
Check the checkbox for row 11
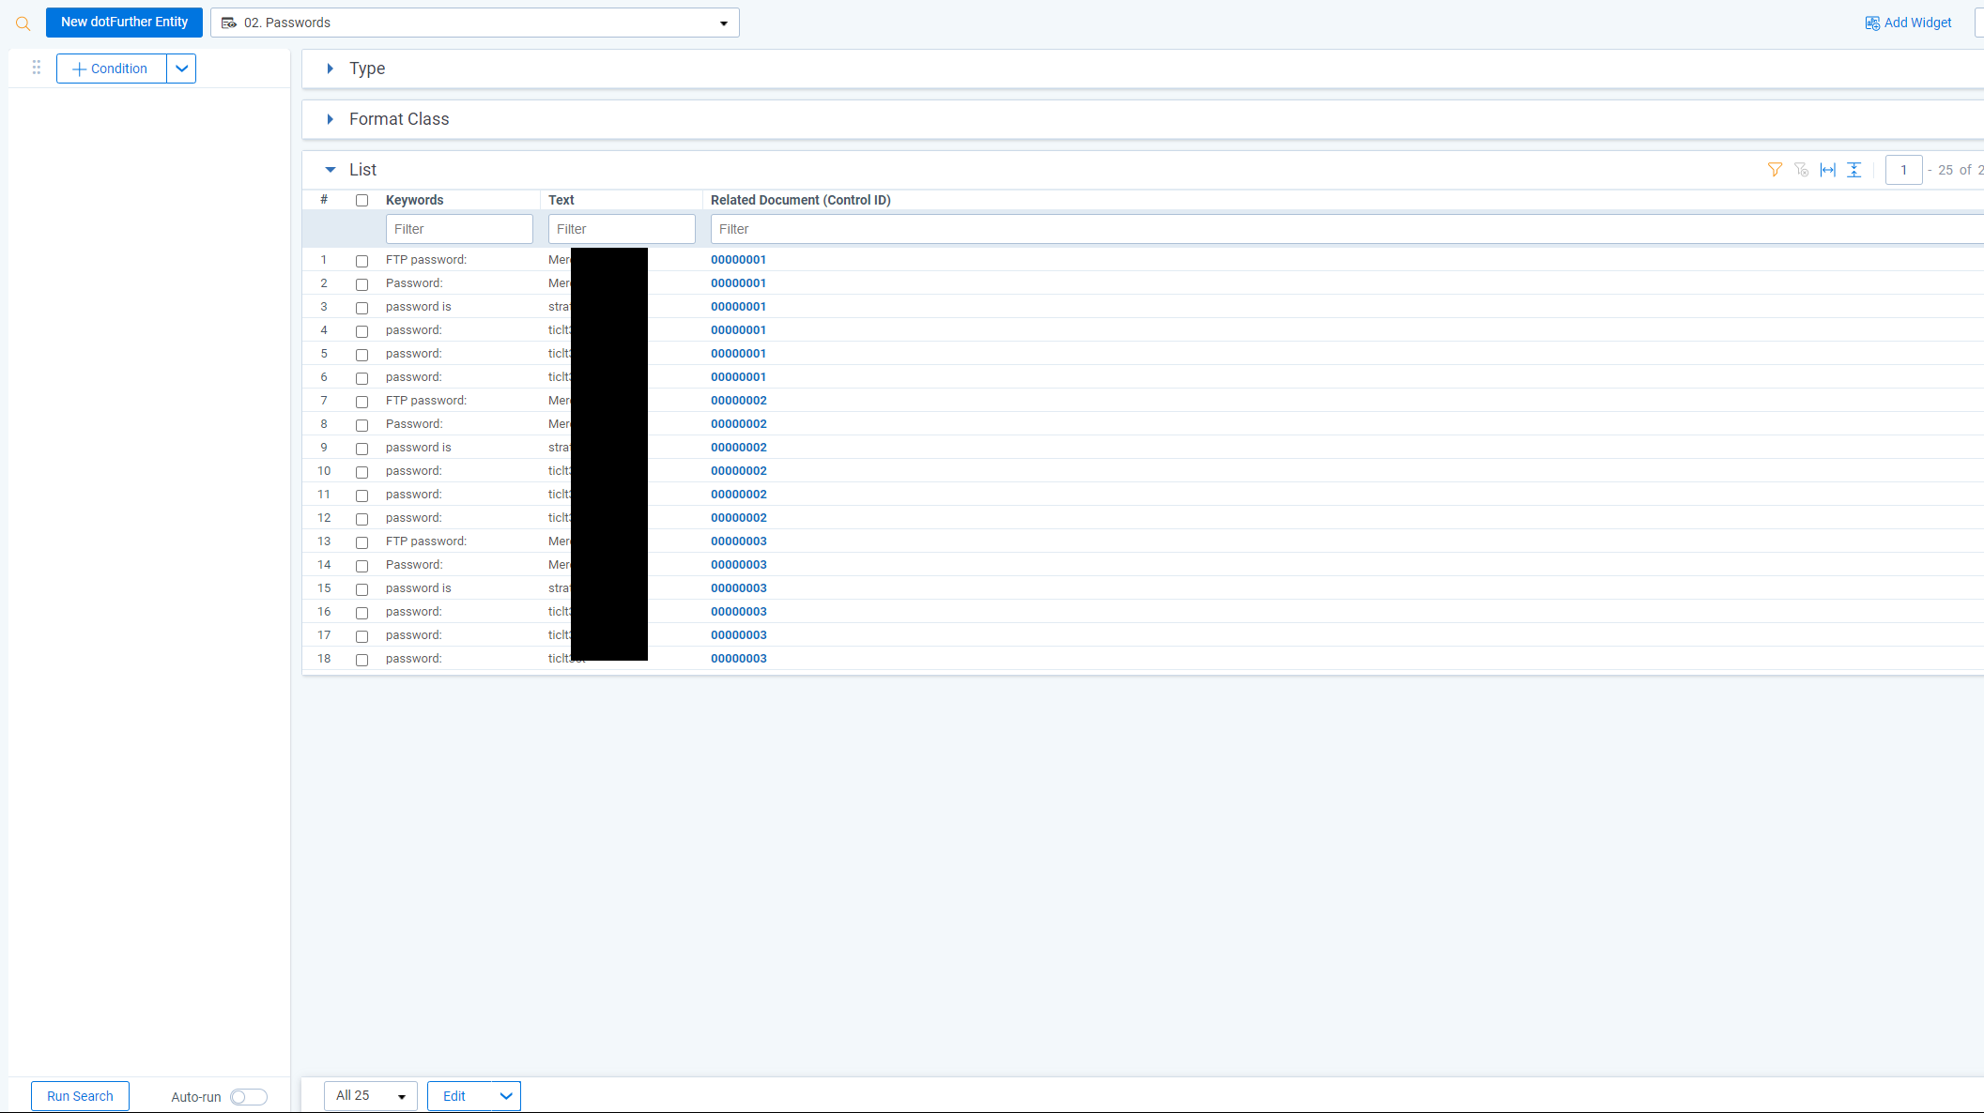coord(361,496)
